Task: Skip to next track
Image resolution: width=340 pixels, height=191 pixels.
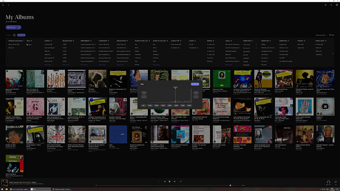Action: [x=174, y=182]
